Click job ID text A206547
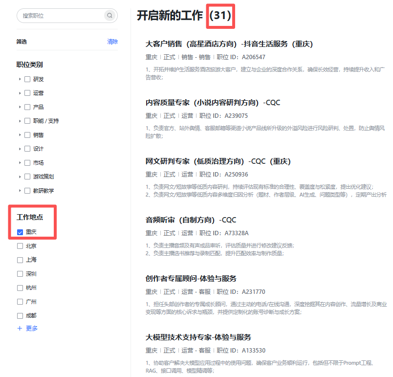The width and height of the screenshot is (393, 377). click(x=253, y=57)
